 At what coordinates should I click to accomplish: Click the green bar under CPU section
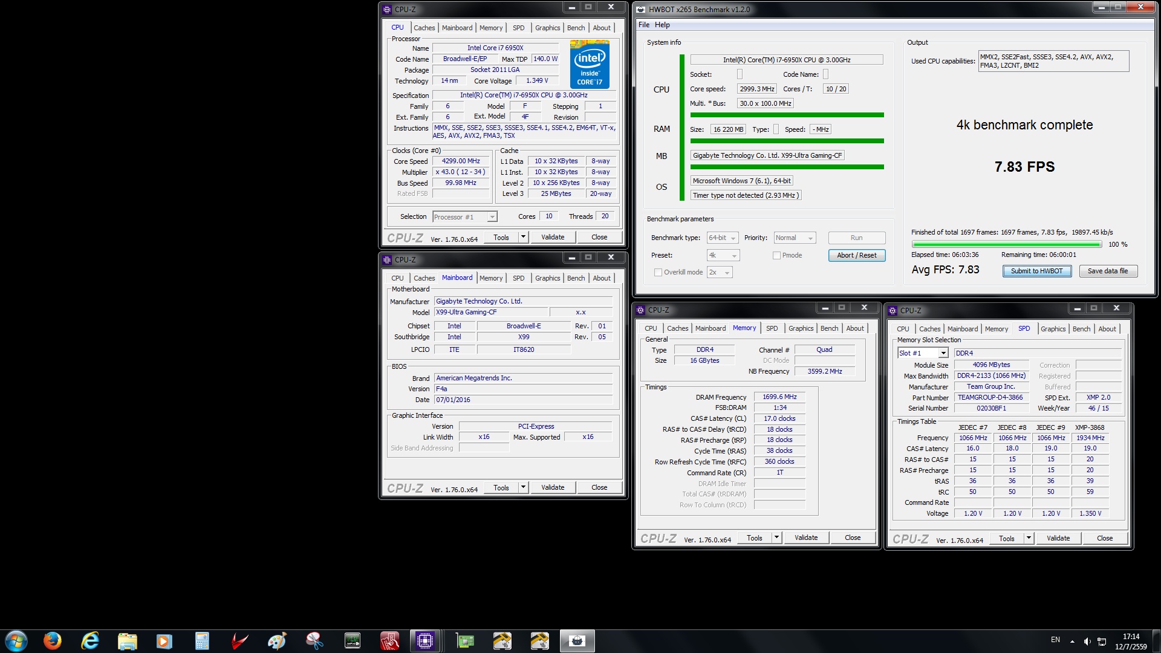coord(787,115)
